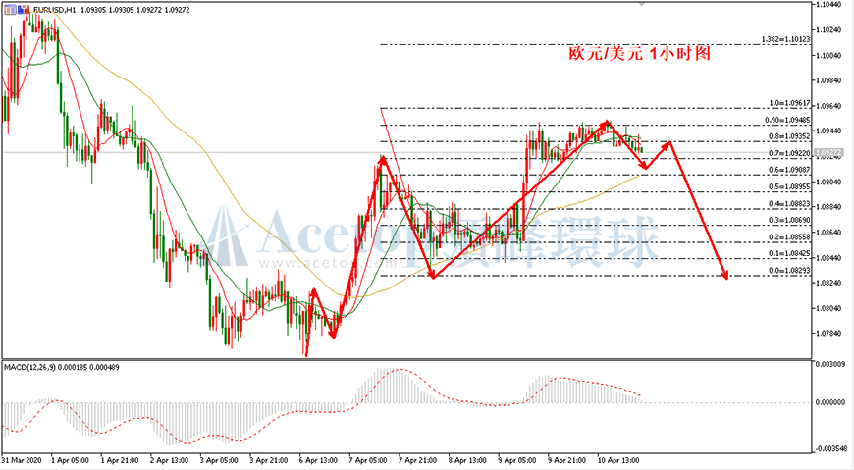Click the 1.08040 price scale value
This screenshot has height=470, width=854.
[x=828, y=308]
